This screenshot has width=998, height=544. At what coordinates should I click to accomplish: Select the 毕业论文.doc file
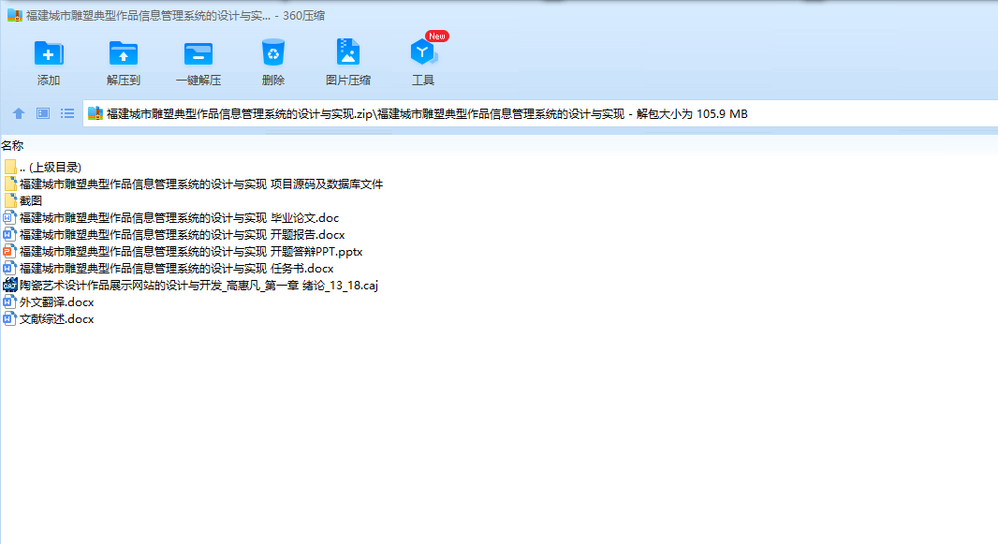pyautogui.click(x=179, y=217)
